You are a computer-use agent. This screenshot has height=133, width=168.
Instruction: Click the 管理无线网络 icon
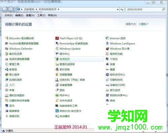57,64
